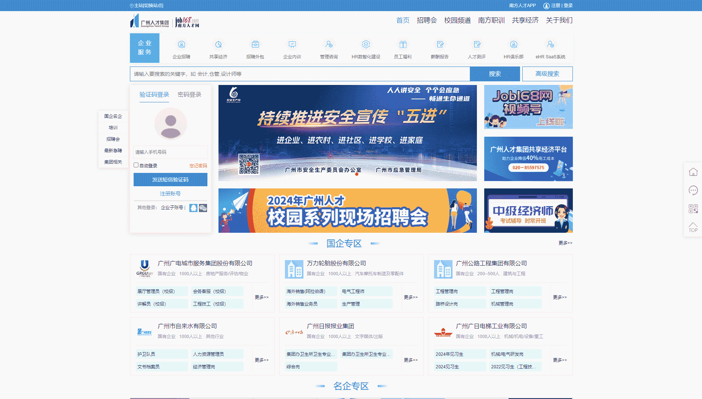Image resolution: width=702 pixels, height=399 pixels.
Task: Click the WeChat login icon
Action: 203,208
